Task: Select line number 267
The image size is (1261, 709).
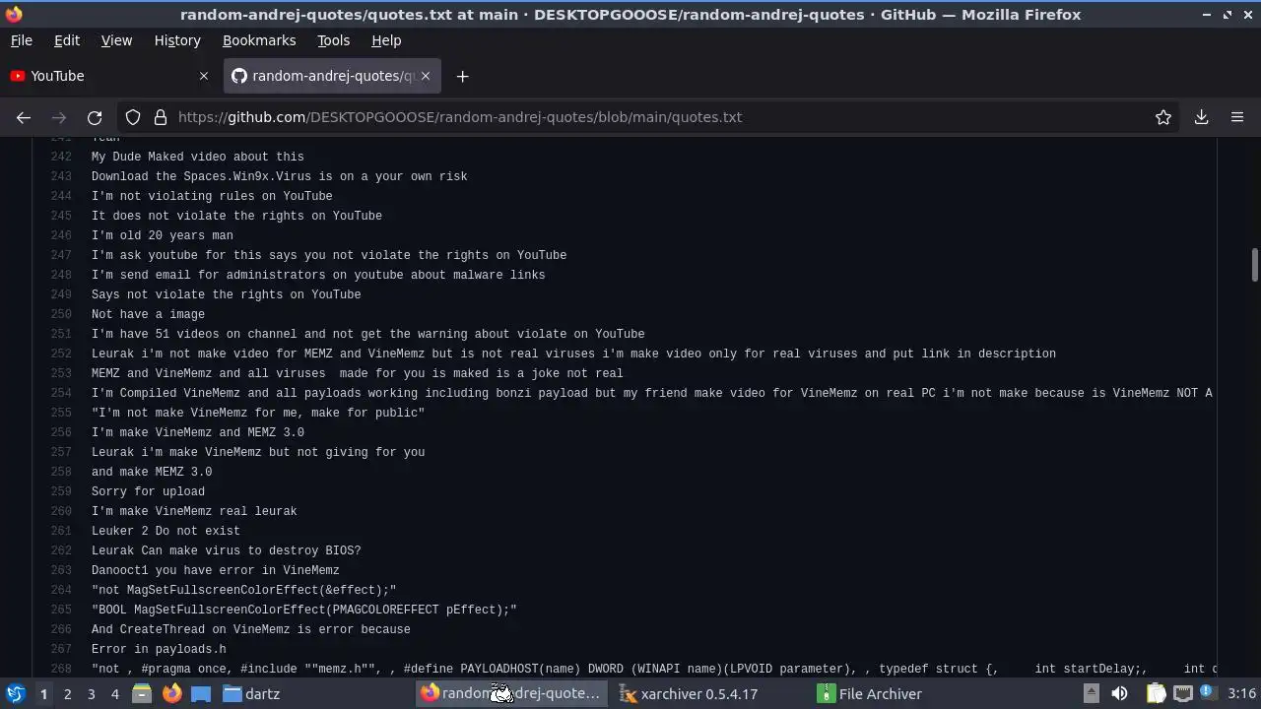Action: [x=61, y=649]
